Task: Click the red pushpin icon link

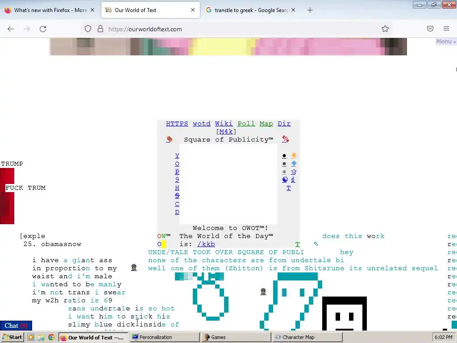Action: pos(169,139)
